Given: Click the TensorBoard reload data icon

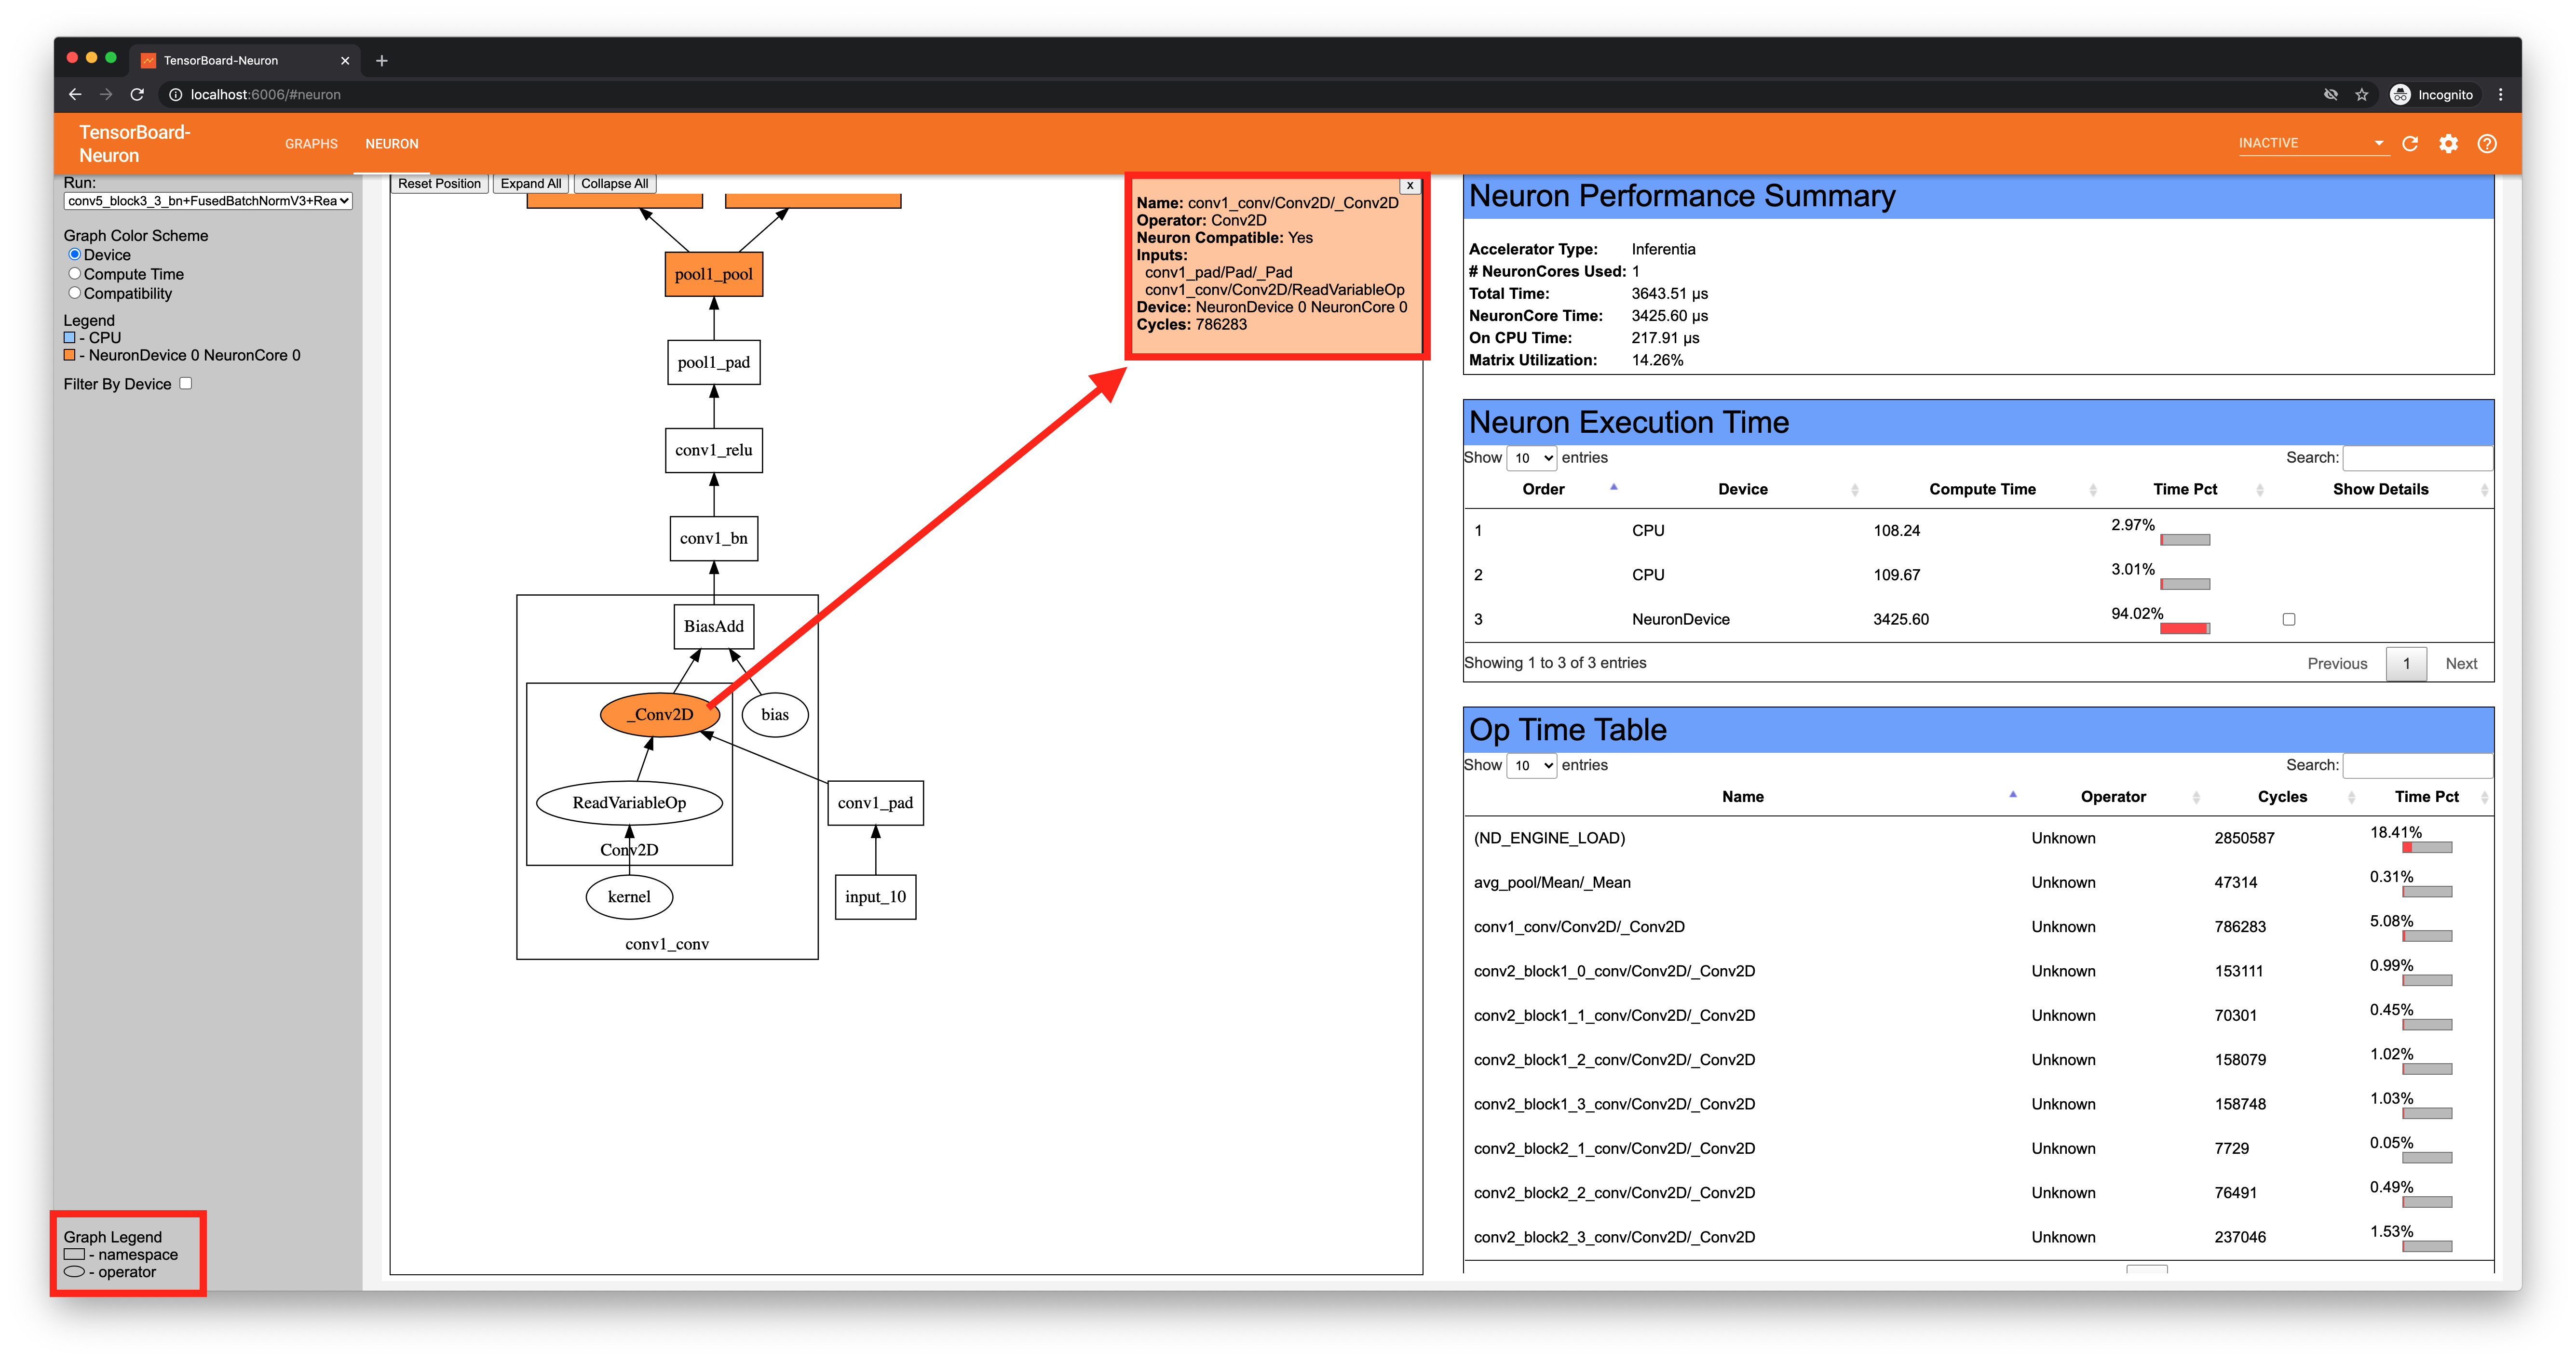Looking at the screenshot, I should [2410, 144].
